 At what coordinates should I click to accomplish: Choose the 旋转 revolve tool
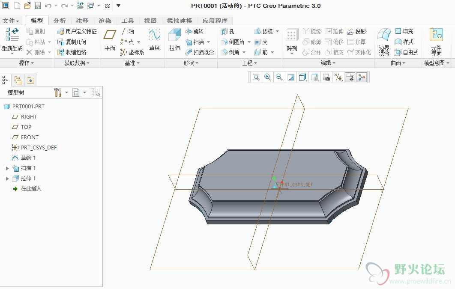pyautogui.click(x=195, y=31)
